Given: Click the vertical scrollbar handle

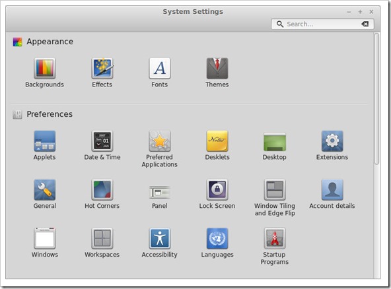Looking at the screenshot, I should pyautogui.click(x=376, y=99).
